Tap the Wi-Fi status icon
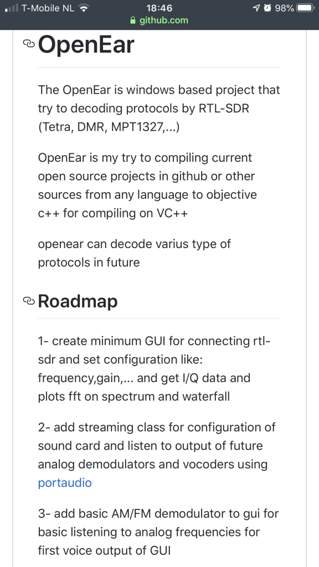 [84, 8]
